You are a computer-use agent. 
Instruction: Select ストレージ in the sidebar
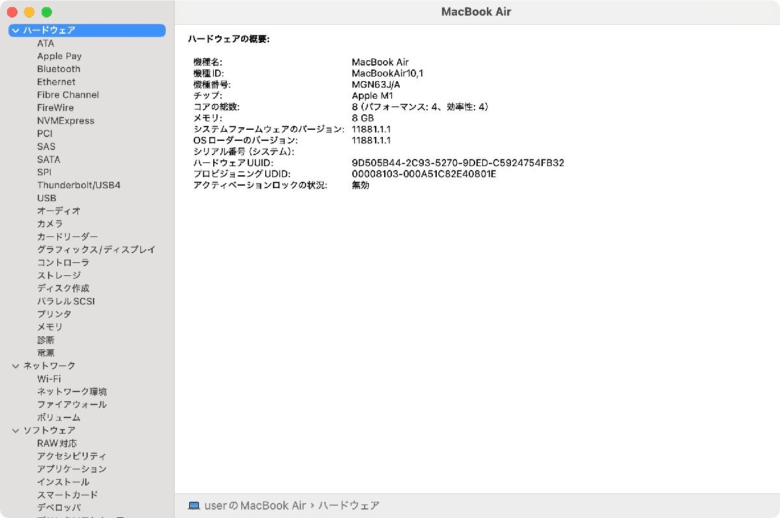(59, 275)
